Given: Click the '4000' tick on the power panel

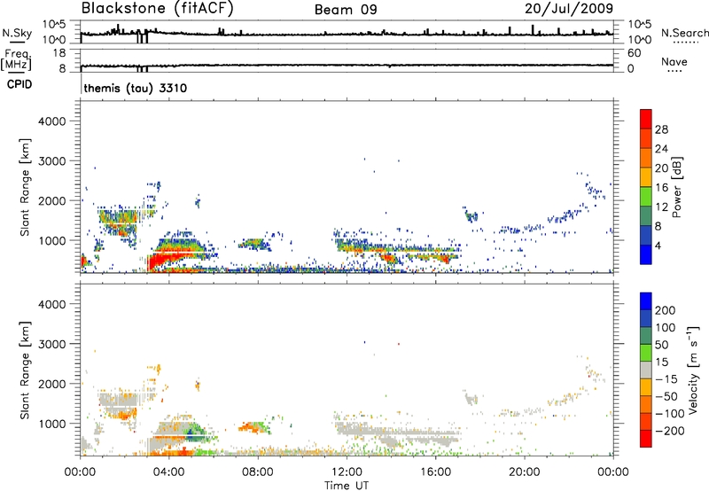Looking at the screenshot, I should (51, 121).
